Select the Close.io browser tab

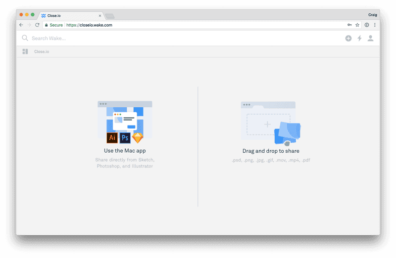pyautogui.click(x=71, y=16)
